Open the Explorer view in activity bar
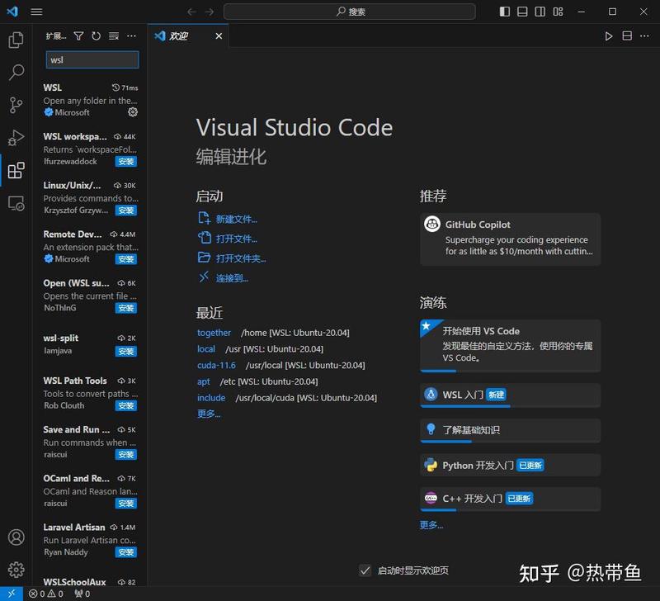Viewport: 660px width, 601px height. click(16, 40)
